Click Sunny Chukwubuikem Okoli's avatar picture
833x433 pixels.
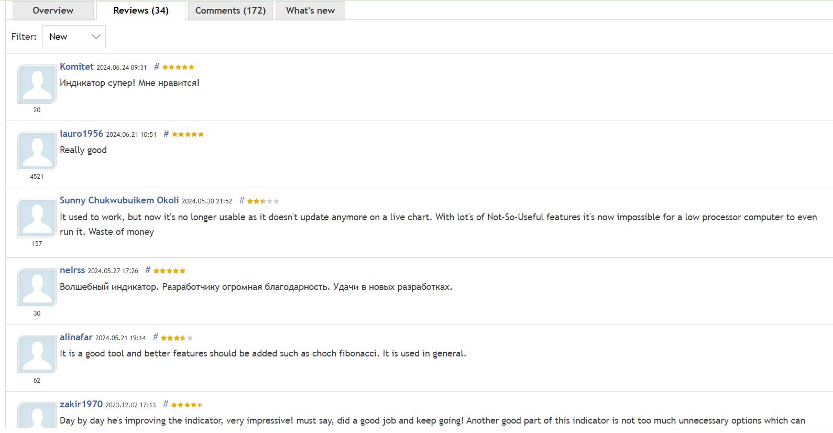point(37,218)
